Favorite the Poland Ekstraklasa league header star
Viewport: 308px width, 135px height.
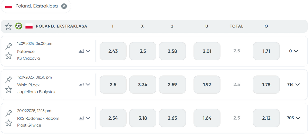[x=8, y=26]
